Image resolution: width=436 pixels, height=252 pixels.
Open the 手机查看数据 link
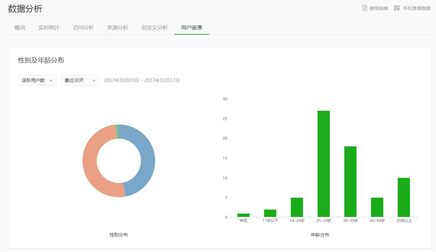click(416, 8)
